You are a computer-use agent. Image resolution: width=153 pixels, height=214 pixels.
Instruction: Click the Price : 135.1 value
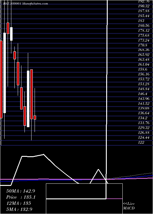click(x=21, y=197)
